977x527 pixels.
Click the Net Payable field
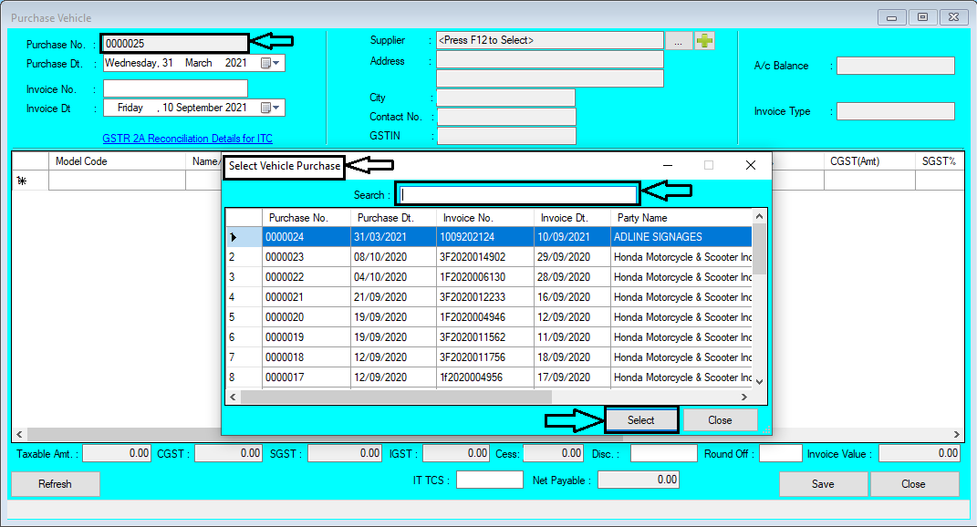(639, 480)
